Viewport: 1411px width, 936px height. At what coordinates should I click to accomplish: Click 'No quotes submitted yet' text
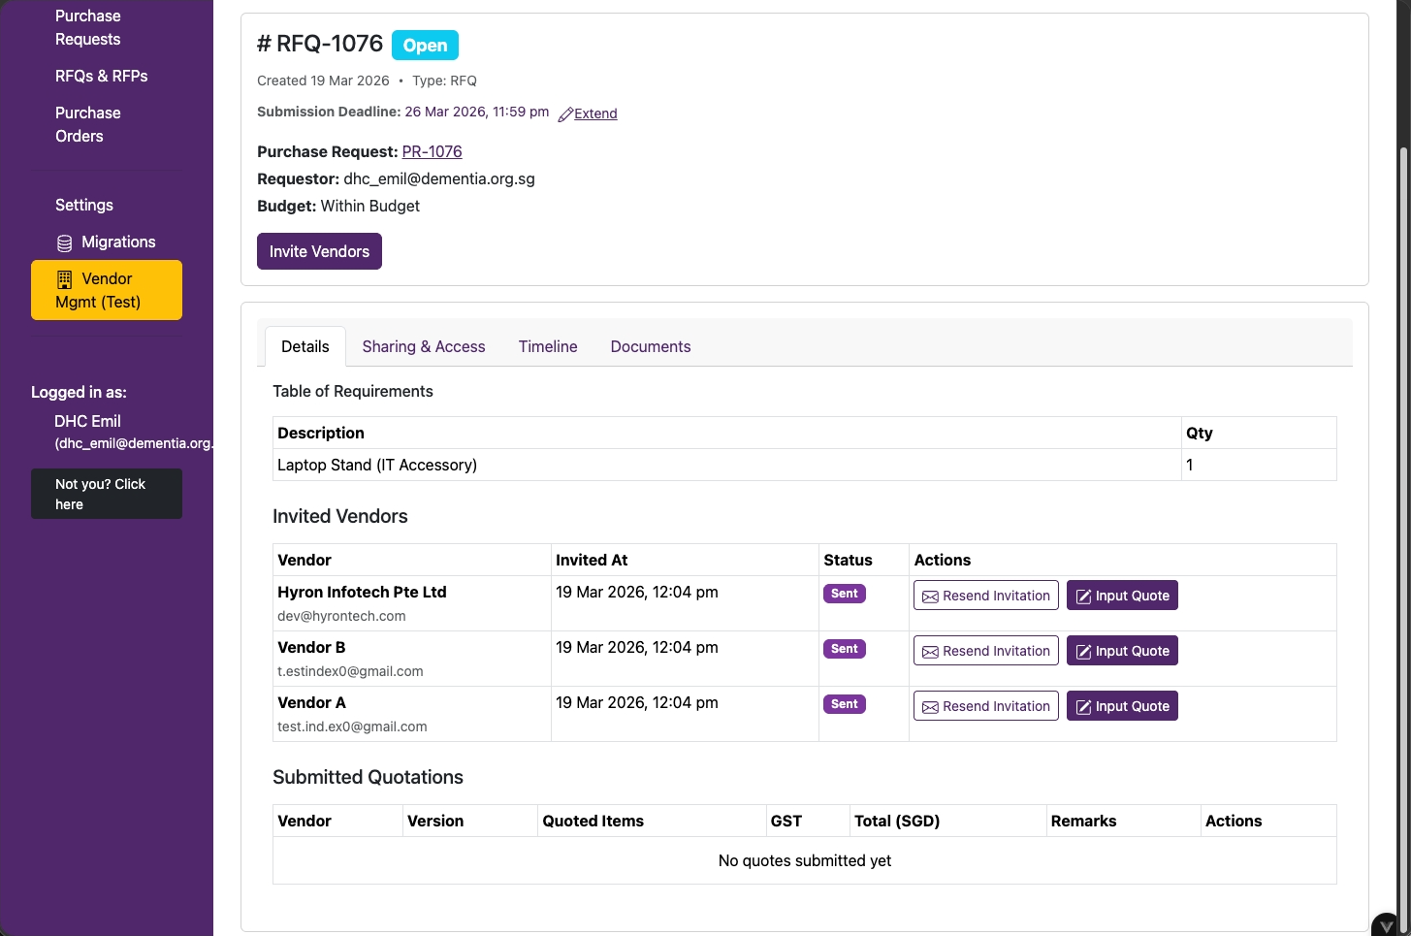(x=805, y=860)
